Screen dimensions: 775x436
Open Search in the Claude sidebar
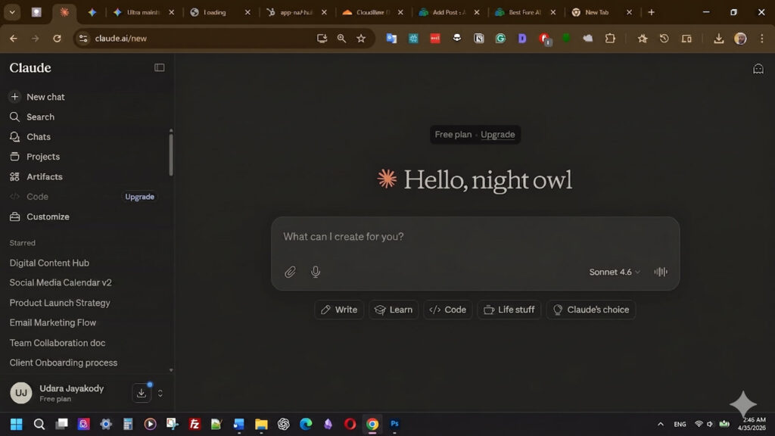coord(42,117)
